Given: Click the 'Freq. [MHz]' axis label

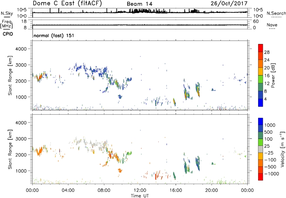Looking at the screenshot, I should pyautogui.click(x=6, y=24).
